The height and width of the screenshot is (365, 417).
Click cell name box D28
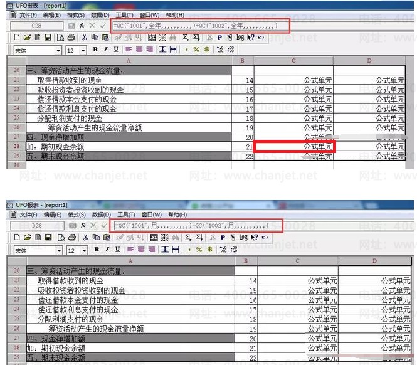pos(37,226)
